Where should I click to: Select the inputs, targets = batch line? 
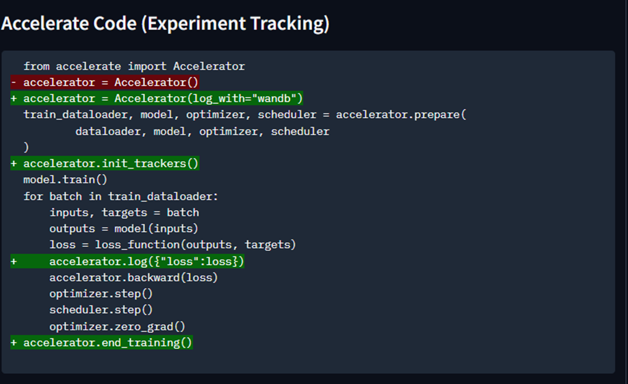pyautogui.click(x=123, y=212)
